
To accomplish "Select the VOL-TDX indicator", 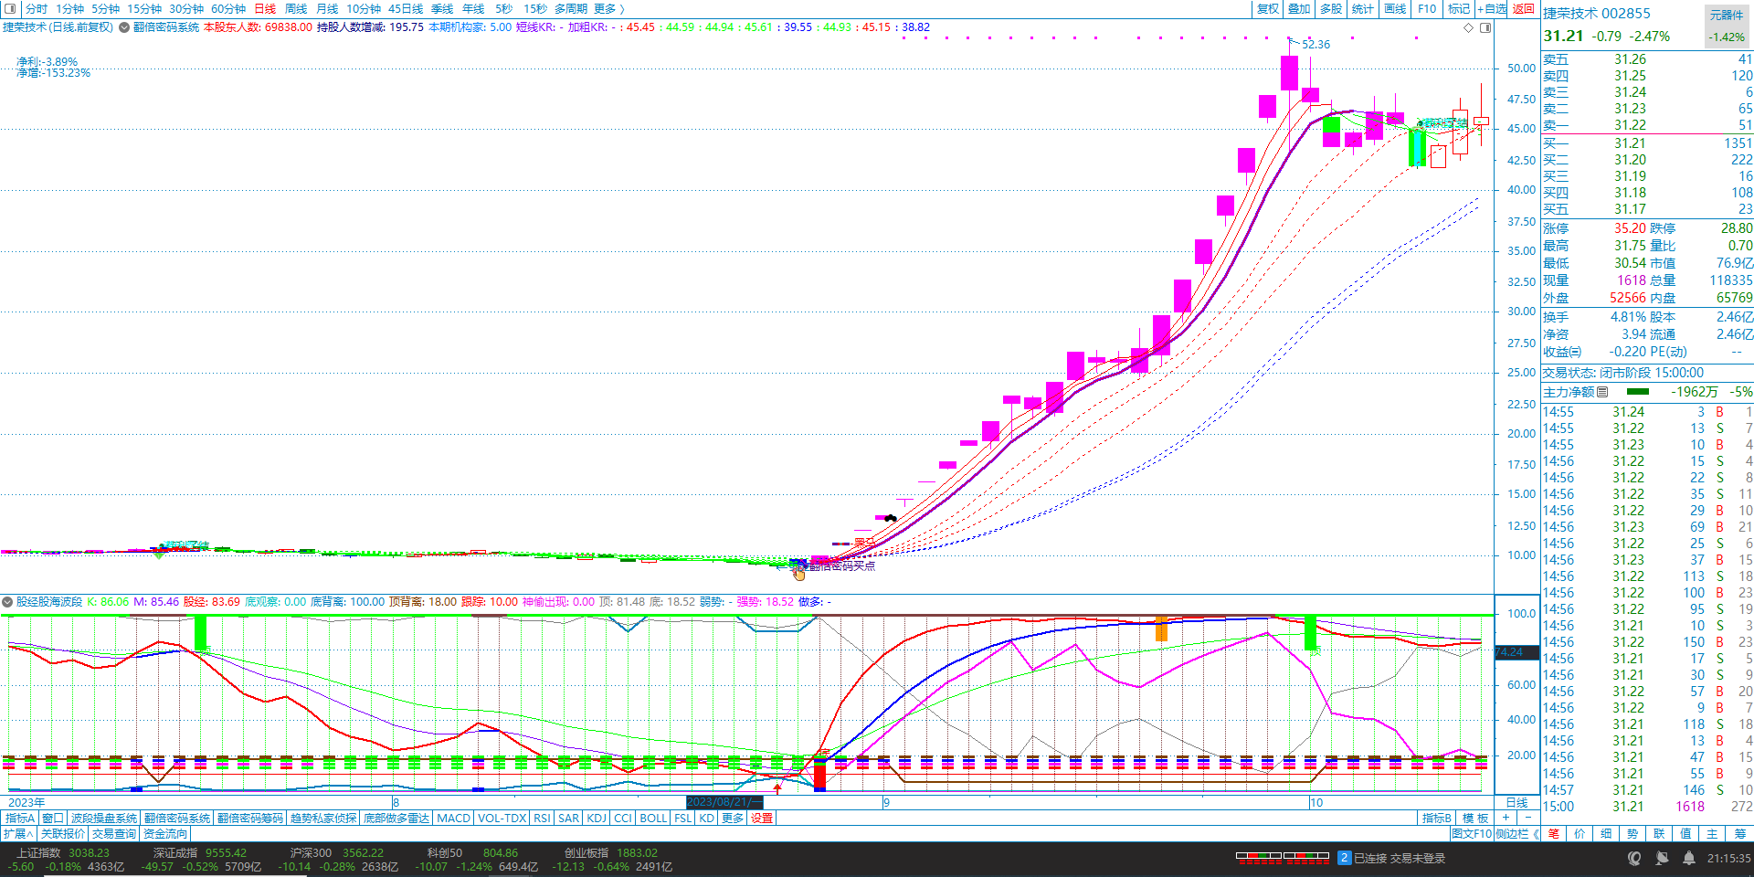I will coord(502,819).
